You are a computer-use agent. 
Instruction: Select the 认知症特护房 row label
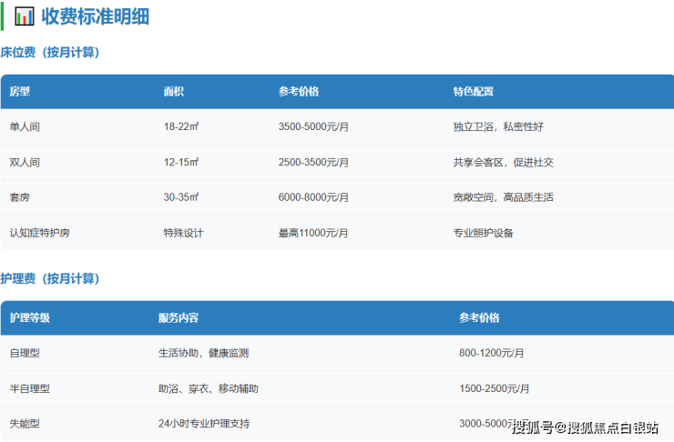pos(39,233)
